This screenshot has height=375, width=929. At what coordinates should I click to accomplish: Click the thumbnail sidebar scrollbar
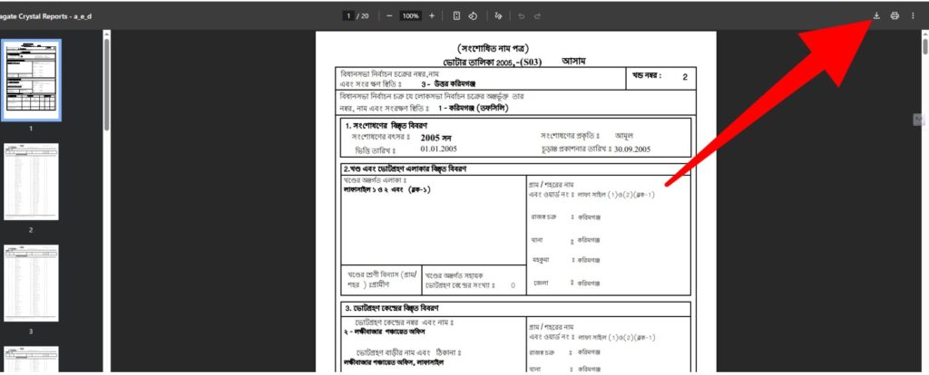tap(107, 84)
